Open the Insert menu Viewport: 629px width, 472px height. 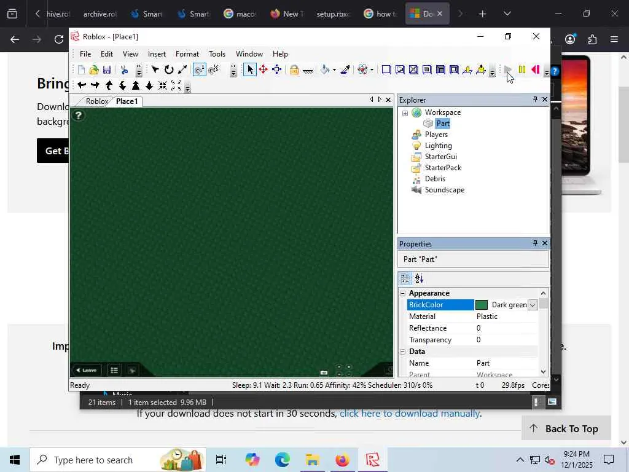[x=157, y=54]
